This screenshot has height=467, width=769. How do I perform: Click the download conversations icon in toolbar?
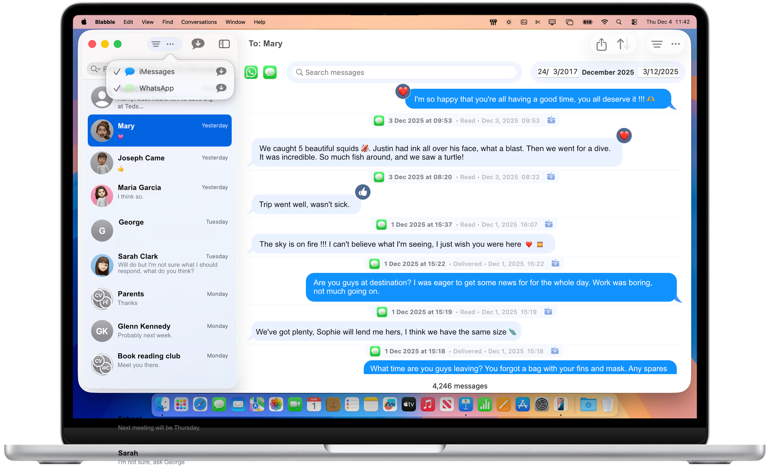[198, 44]
